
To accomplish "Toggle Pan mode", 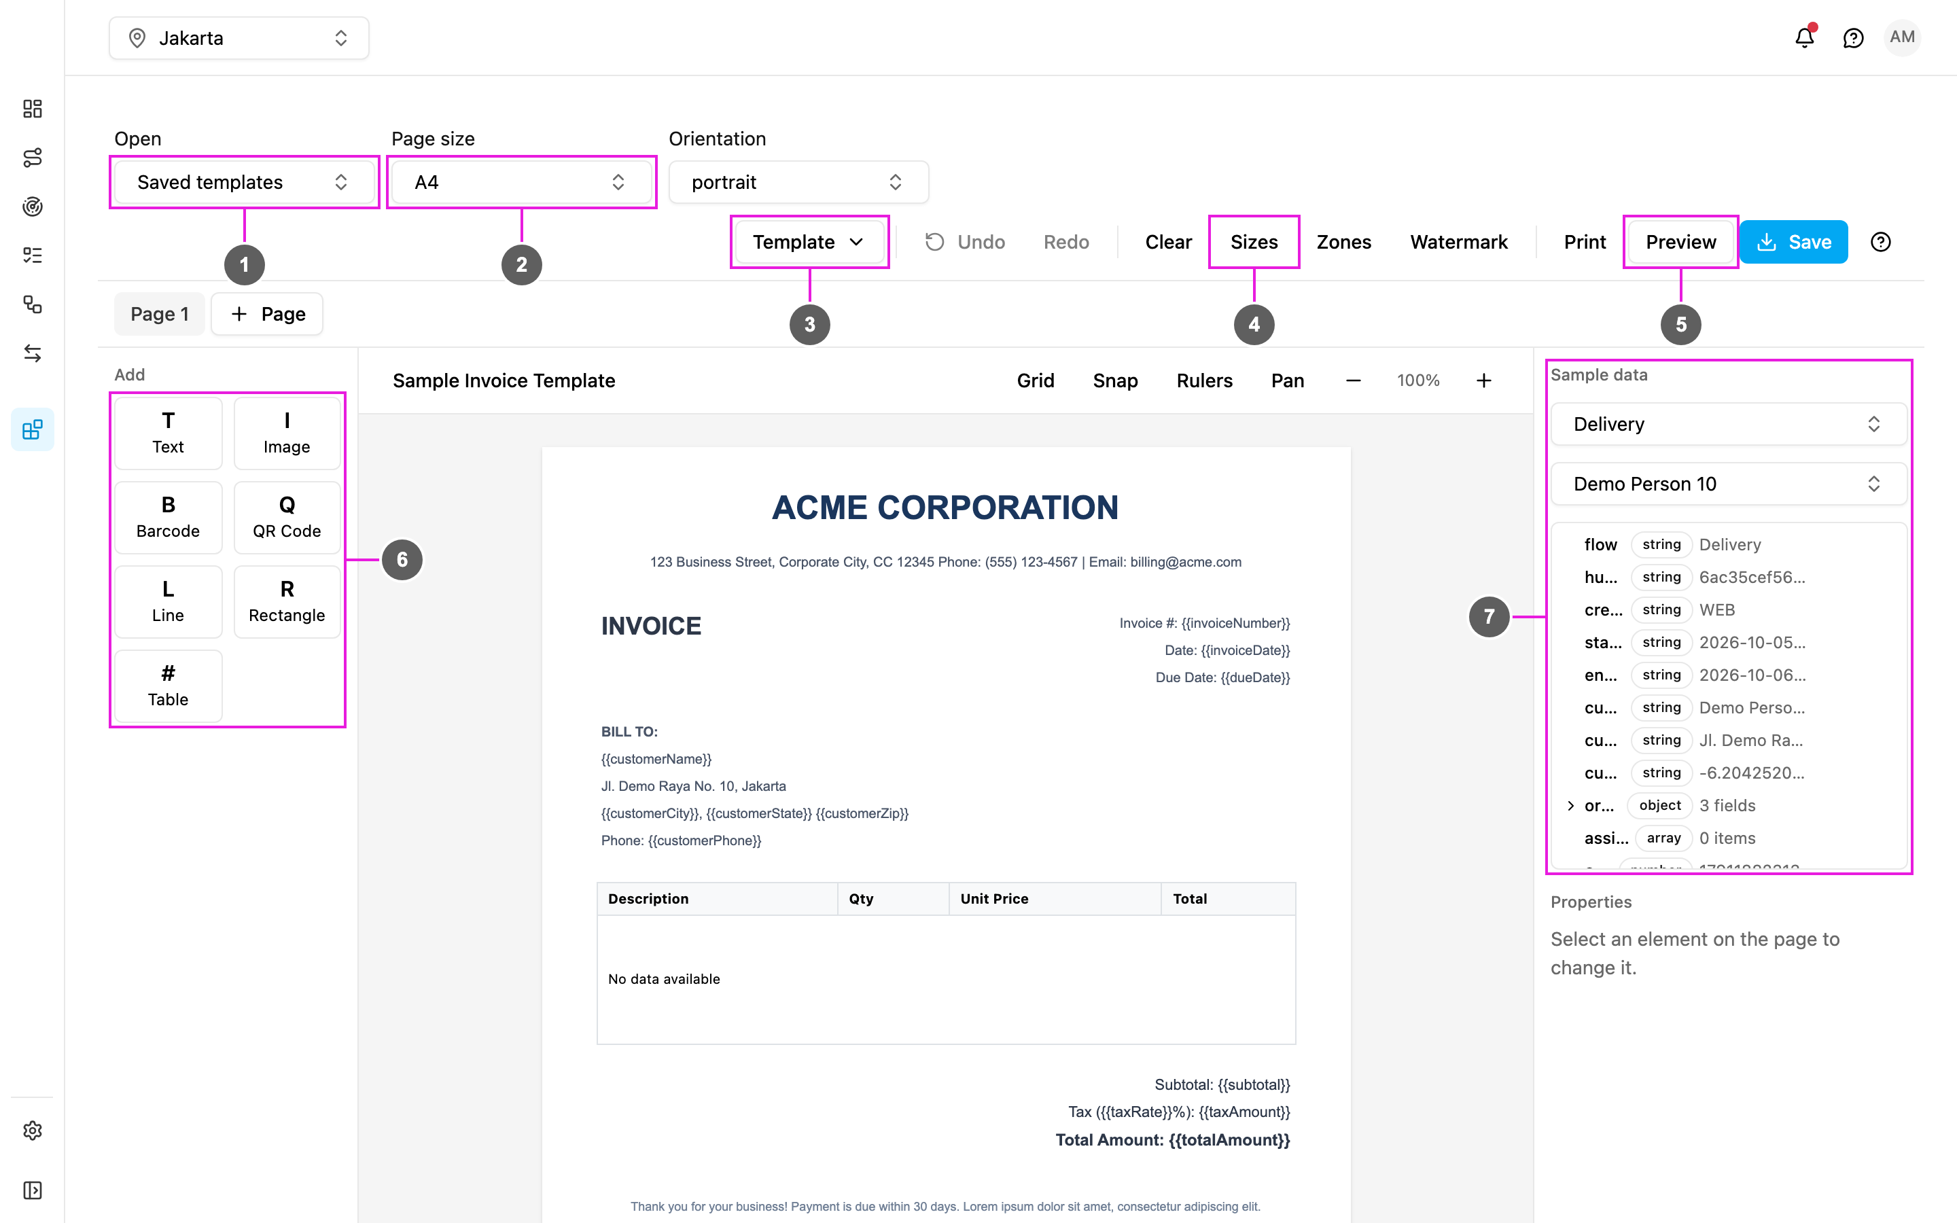I will pos(1288,380).
